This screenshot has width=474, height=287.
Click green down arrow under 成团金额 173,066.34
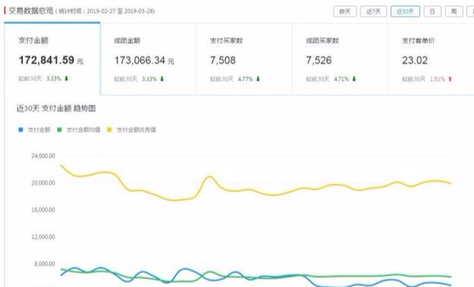click(162, 79)
